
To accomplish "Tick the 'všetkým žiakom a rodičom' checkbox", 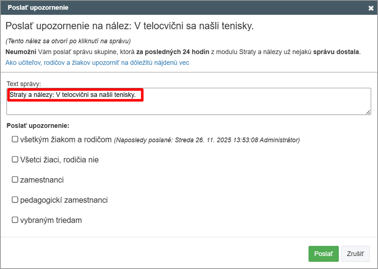I will tap(15, 140).
